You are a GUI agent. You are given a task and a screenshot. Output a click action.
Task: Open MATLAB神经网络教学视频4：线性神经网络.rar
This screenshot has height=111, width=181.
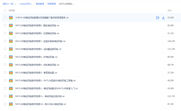[x=37, y=65]
